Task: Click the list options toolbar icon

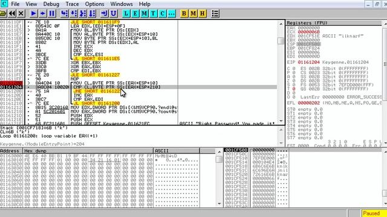Action: click(x=215, y=13)
